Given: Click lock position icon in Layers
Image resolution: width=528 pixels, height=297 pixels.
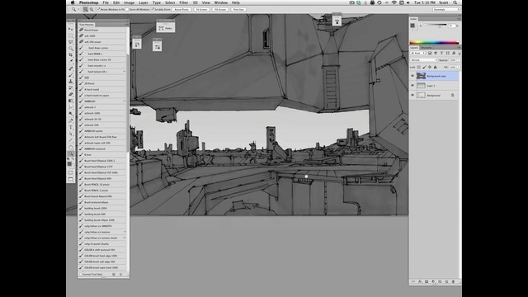Looking at the screenshot, I should pyautogui.click(x=430, y=67).
